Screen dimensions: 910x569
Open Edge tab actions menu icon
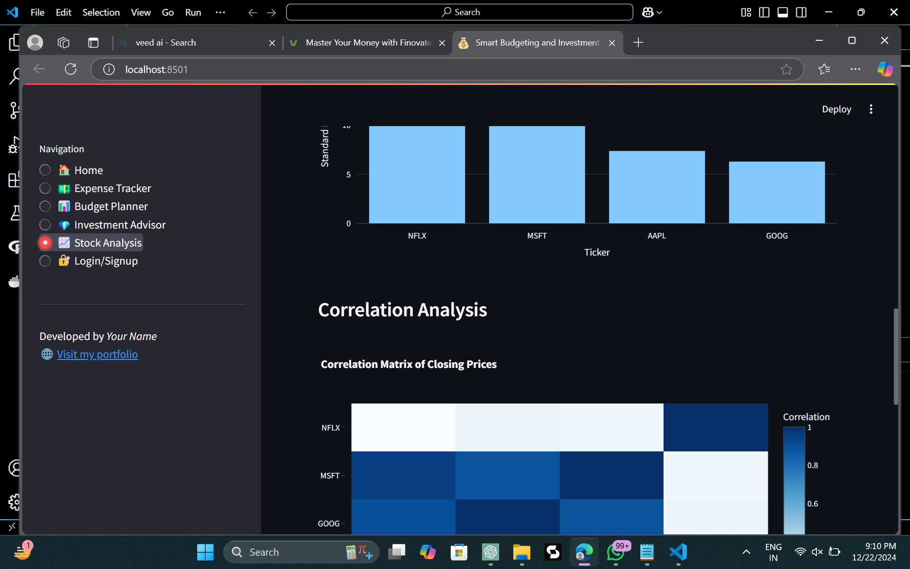coord(93,43)
